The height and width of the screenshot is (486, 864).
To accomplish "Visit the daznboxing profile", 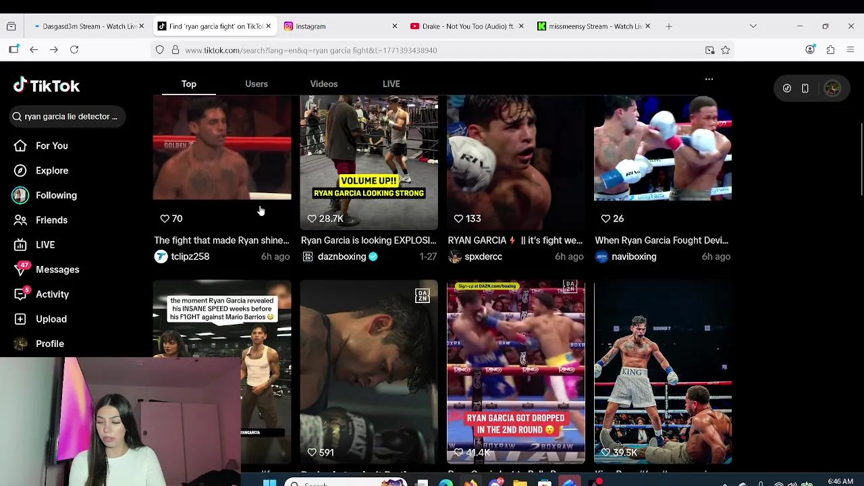I will tap(342, 256).
